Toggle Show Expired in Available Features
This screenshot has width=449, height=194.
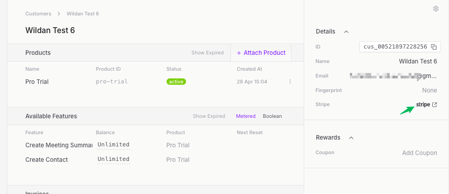point(209,116)
